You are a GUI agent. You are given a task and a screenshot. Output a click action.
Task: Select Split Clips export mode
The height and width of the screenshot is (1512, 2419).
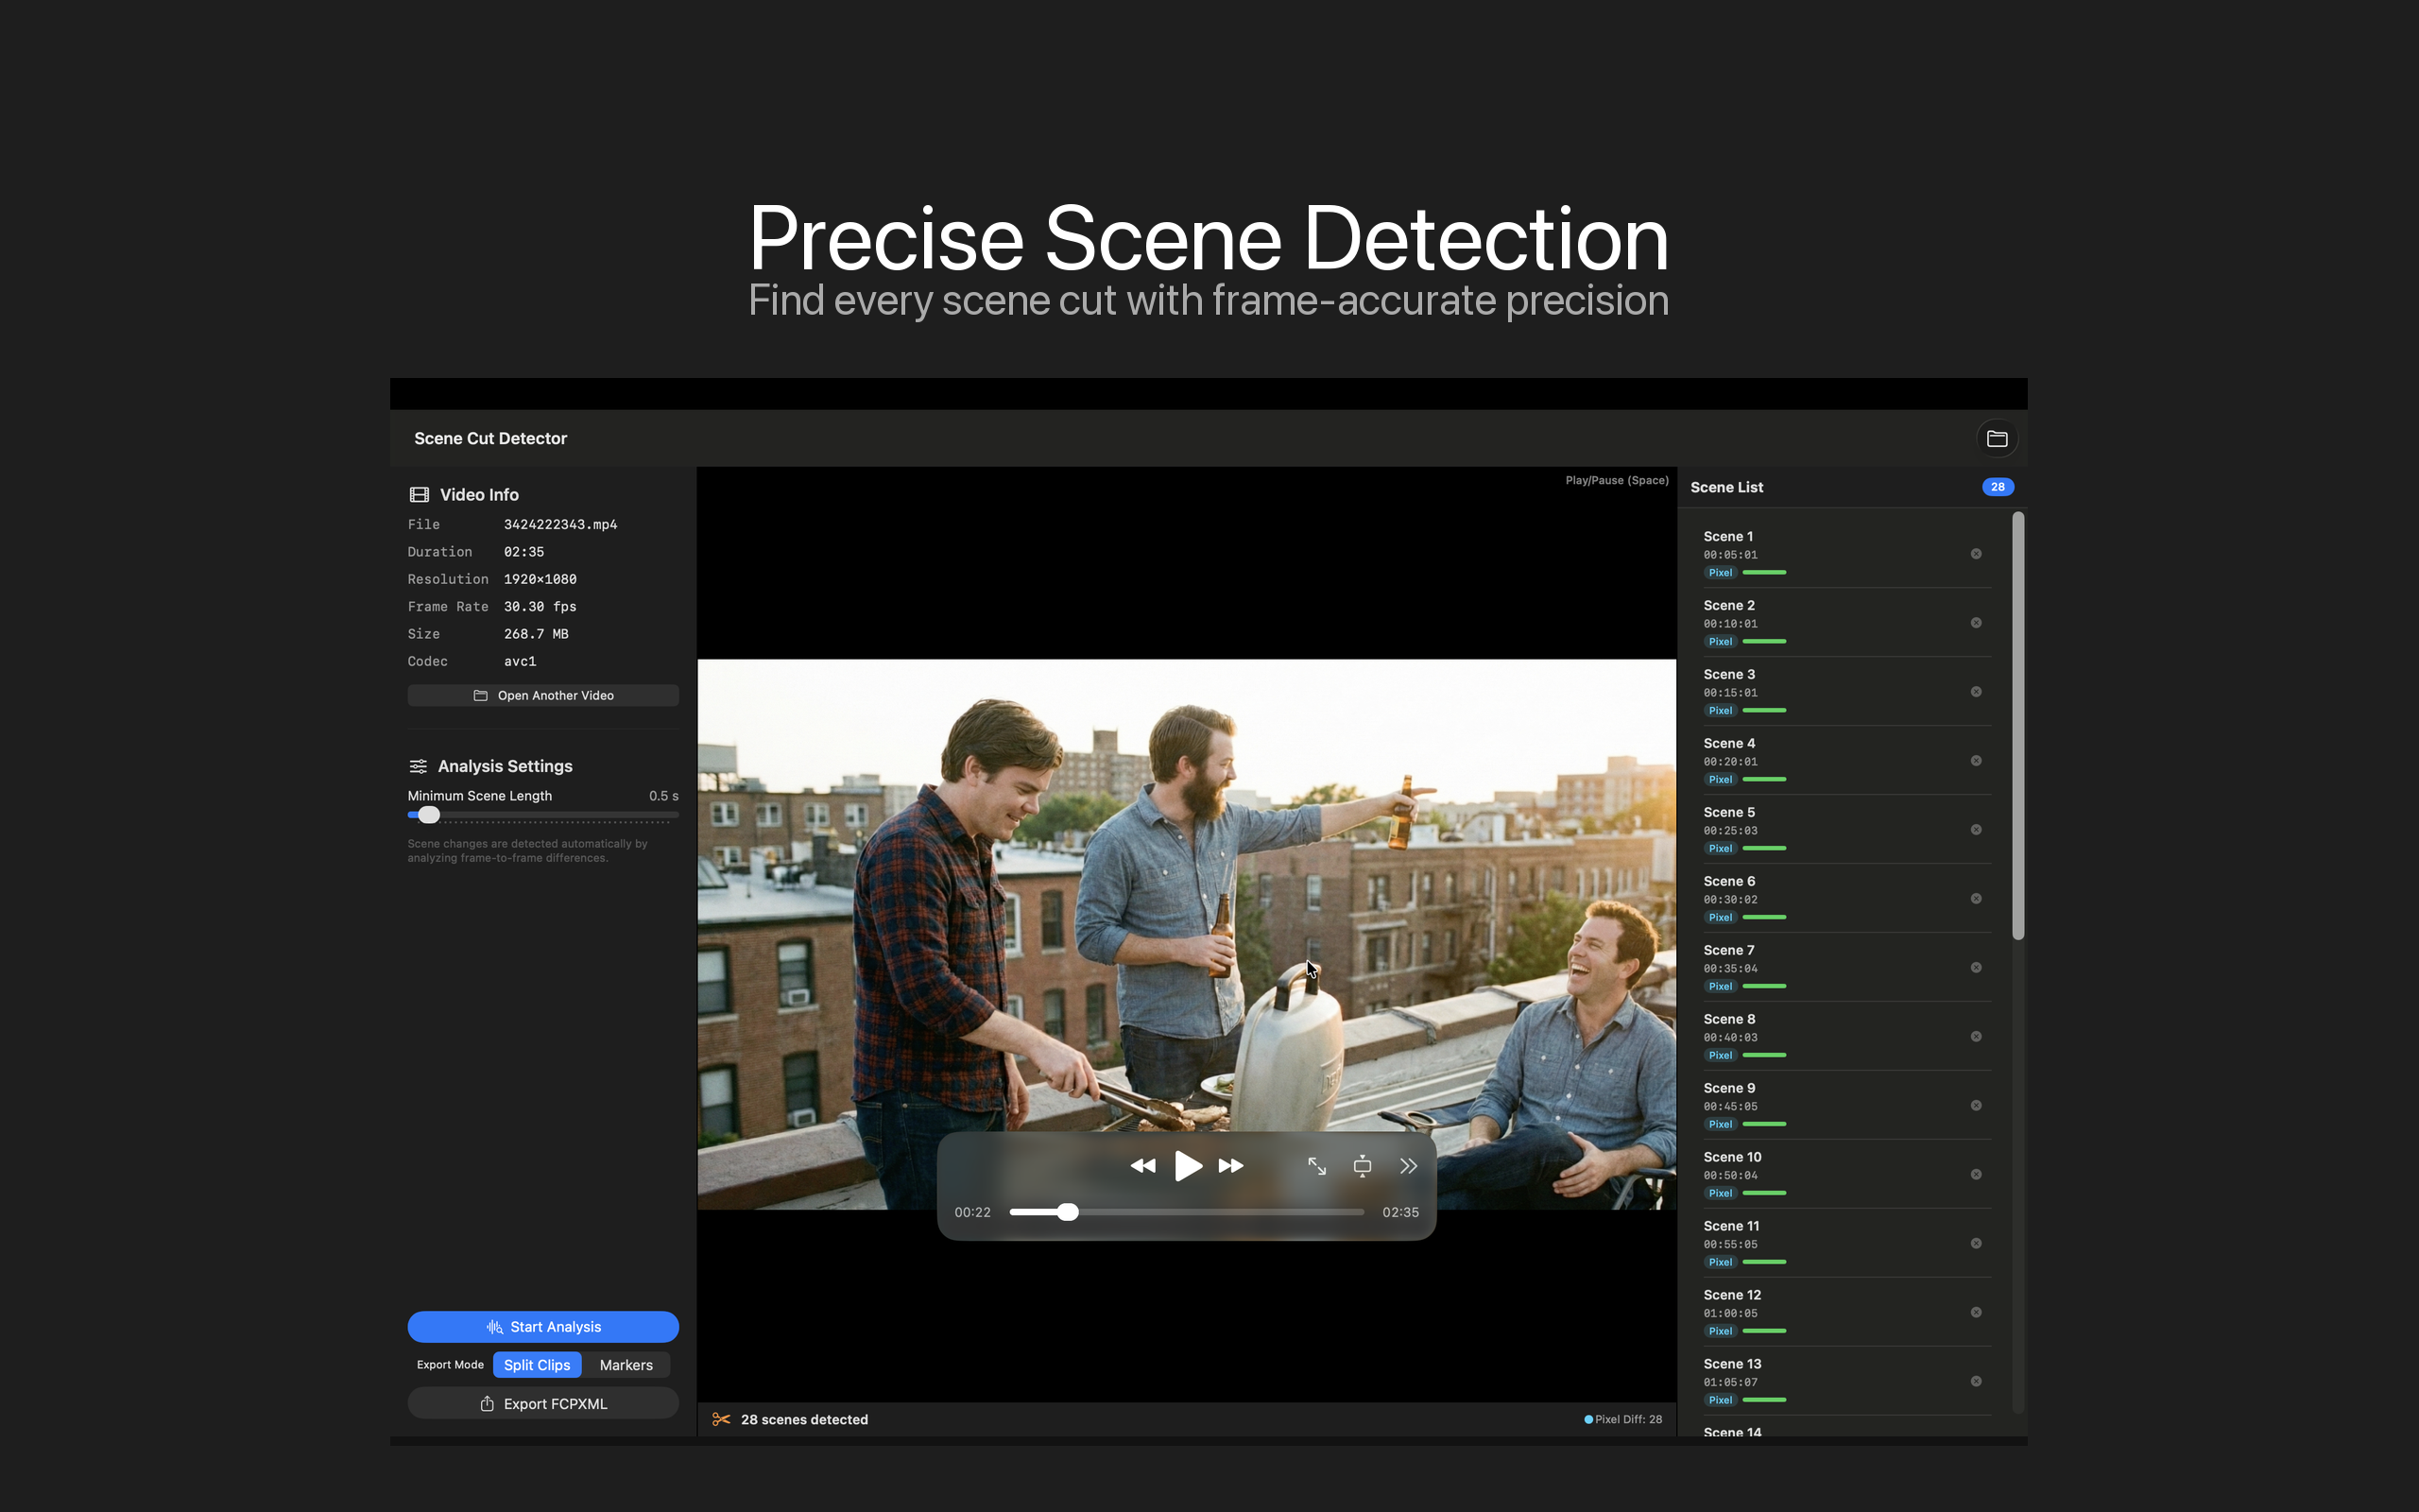(537, 1365)
